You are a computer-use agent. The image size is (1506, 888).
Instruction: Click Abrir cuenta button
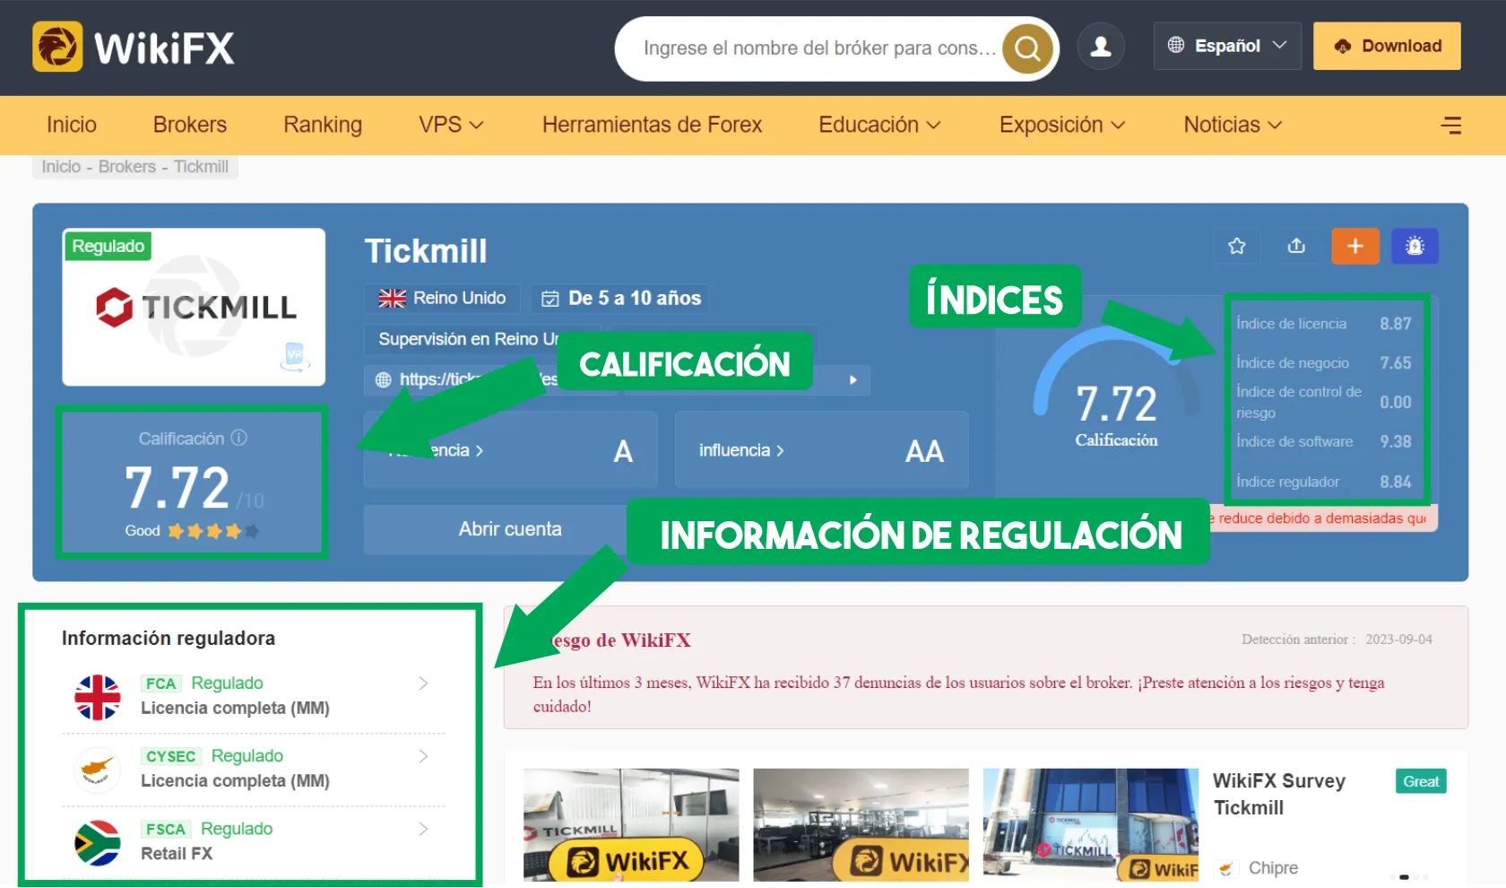pyautogui.click(x=510, y=529)
